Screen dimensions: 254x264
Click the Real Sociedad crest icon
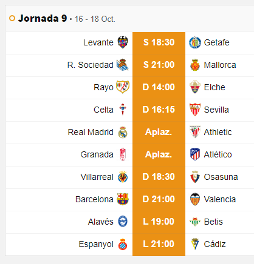tap(123, 65)
